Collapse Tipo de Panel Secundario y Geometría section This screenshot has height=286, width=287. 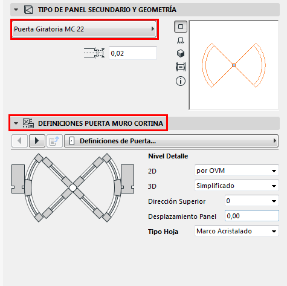click(x=16, y=10)
